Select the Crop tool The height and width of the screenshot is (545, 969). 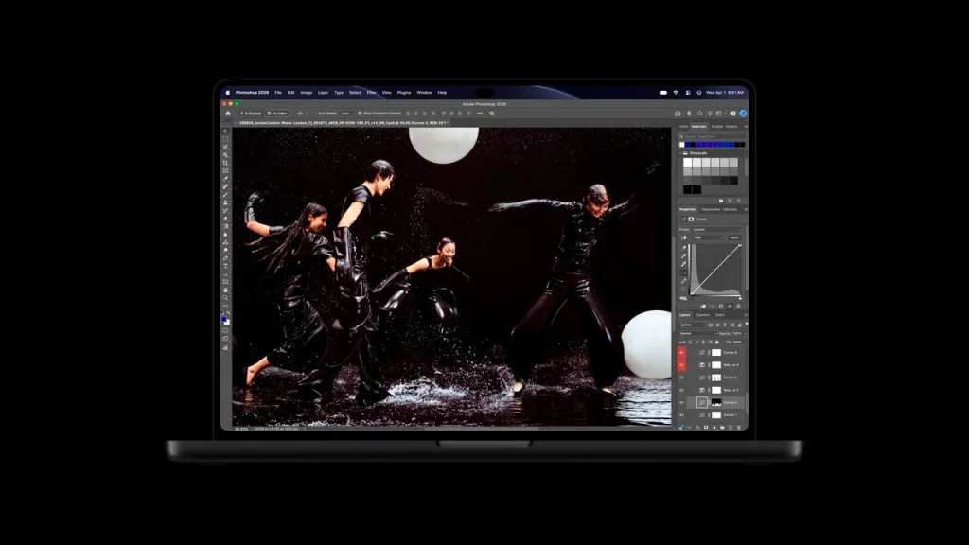tap(225, 163)
